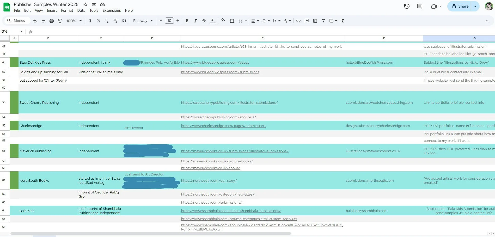Toggle strikethrough formatting
Viewport: 495px width, 237px height.
(x=204, y=21)
